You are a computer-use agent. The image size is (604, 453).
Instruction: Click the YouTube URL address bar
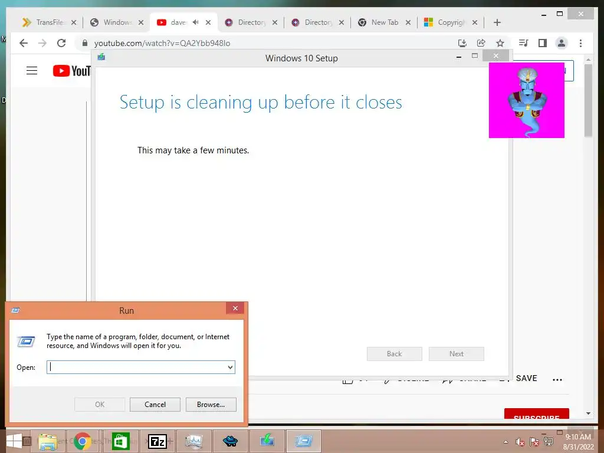pyautogui.click(x=270, y=43)
